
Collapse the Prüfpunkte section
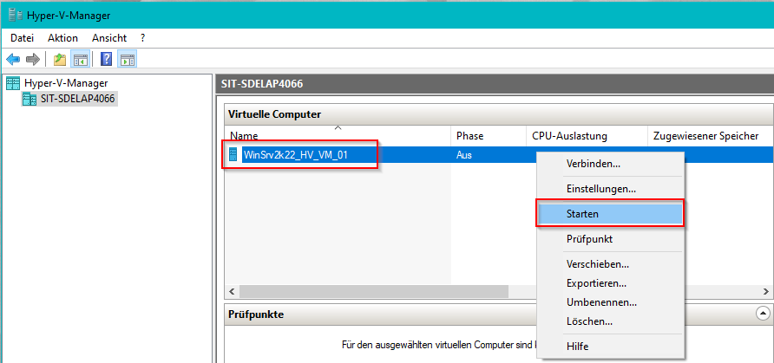point(763,314)
